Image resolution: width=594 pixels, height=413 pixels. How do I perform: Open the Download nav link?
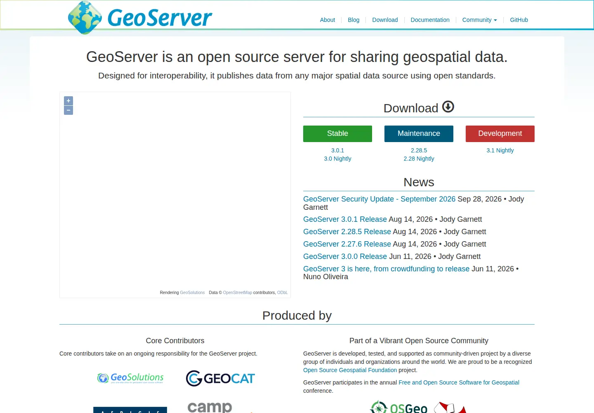[x=385, y=20]
